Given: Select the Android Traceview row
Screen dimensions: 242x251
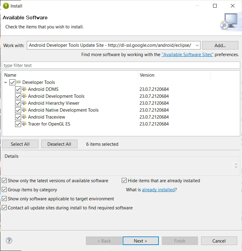Looking at the screenshot, I should point(46,117).
